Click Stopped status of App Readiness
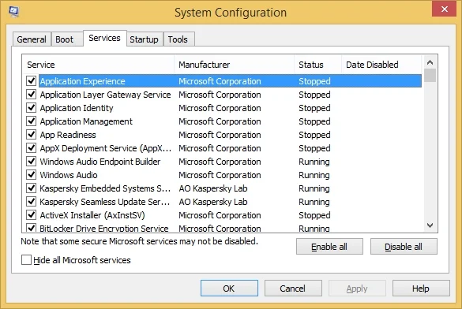Image resolution: width=462 pixels, height=309 pixels. coord(314,135)
